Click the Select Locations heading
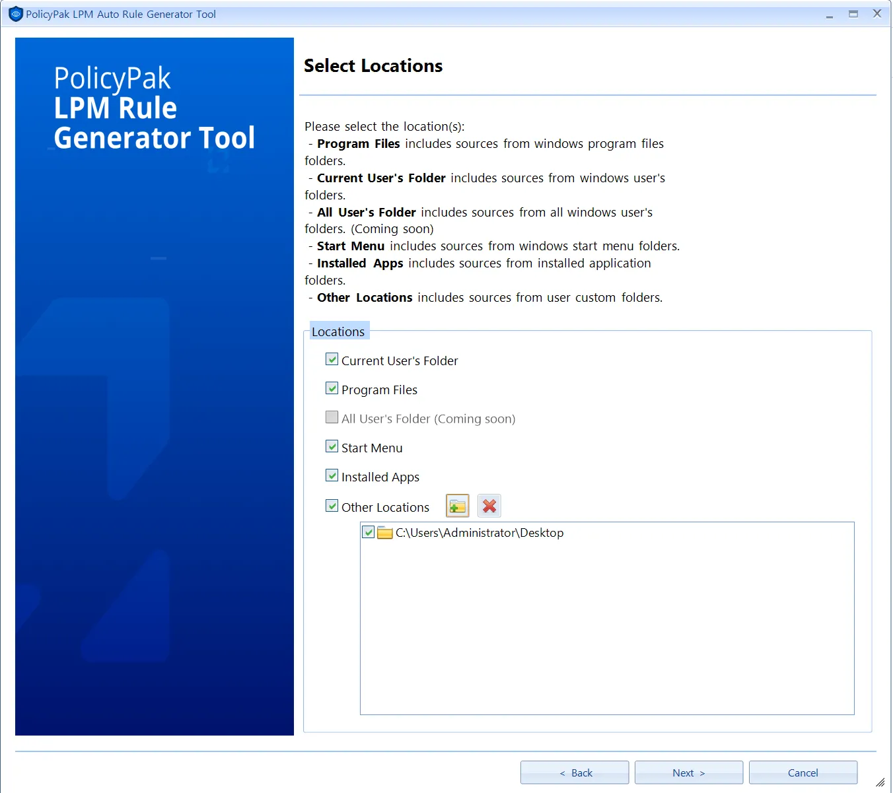This screenshot has height=793, width=893. pyautogui.click(x=373, y=65)
